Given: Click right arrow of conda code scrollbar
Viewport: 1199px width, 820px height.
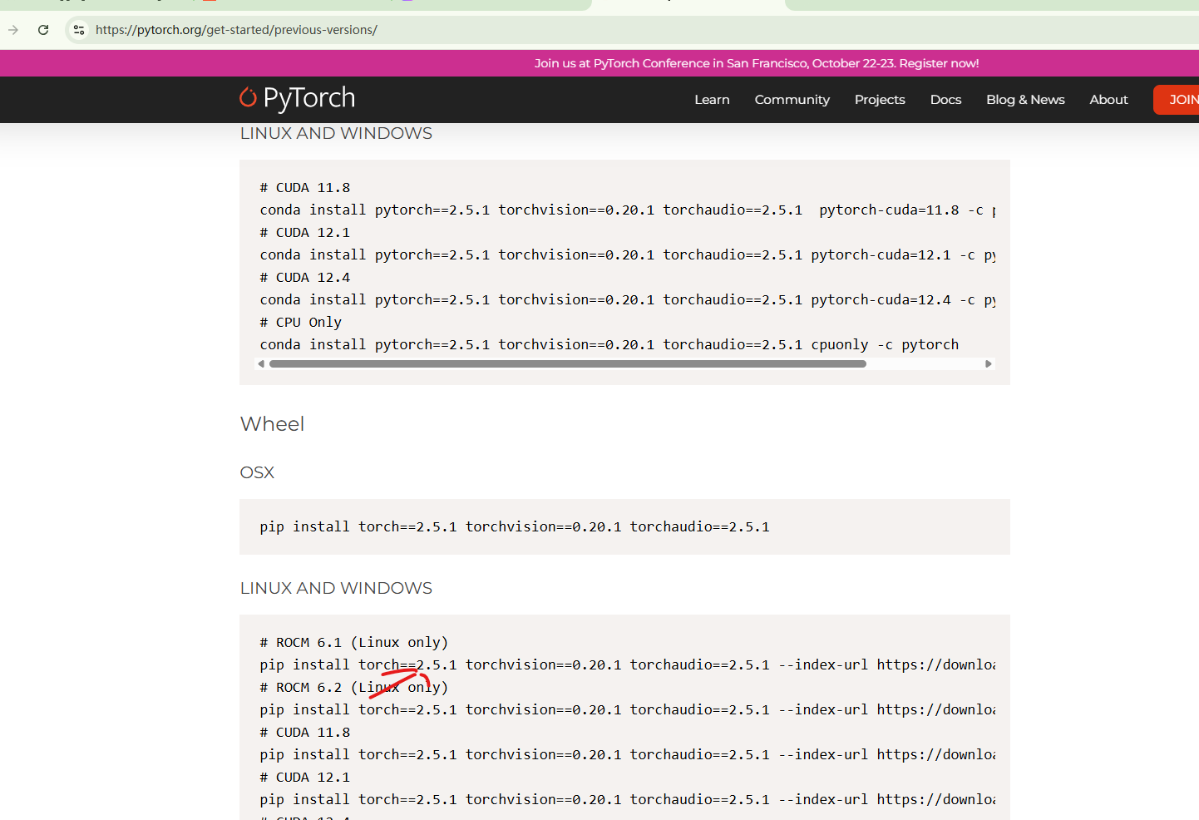Looking at the screenshot, I should (x=988, y=363).
